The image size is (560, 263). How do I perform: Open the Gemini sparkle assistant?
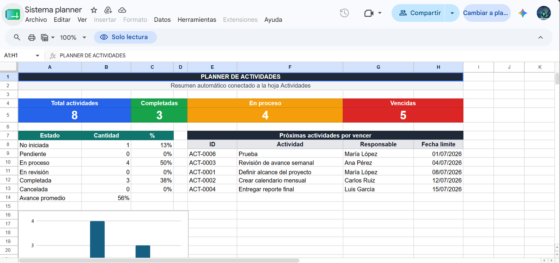pos(523,13)
